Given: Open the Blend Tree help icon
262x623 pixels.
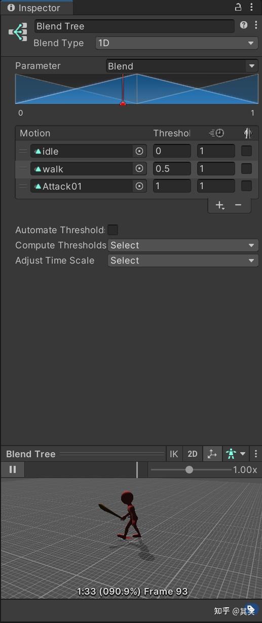Looking at the screenshot, I should [x=244, y=25].
